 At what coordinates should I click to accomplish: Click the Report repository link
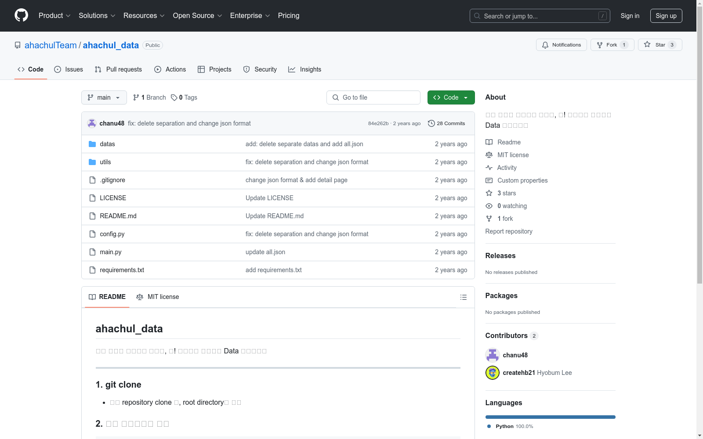click(509, 231)
